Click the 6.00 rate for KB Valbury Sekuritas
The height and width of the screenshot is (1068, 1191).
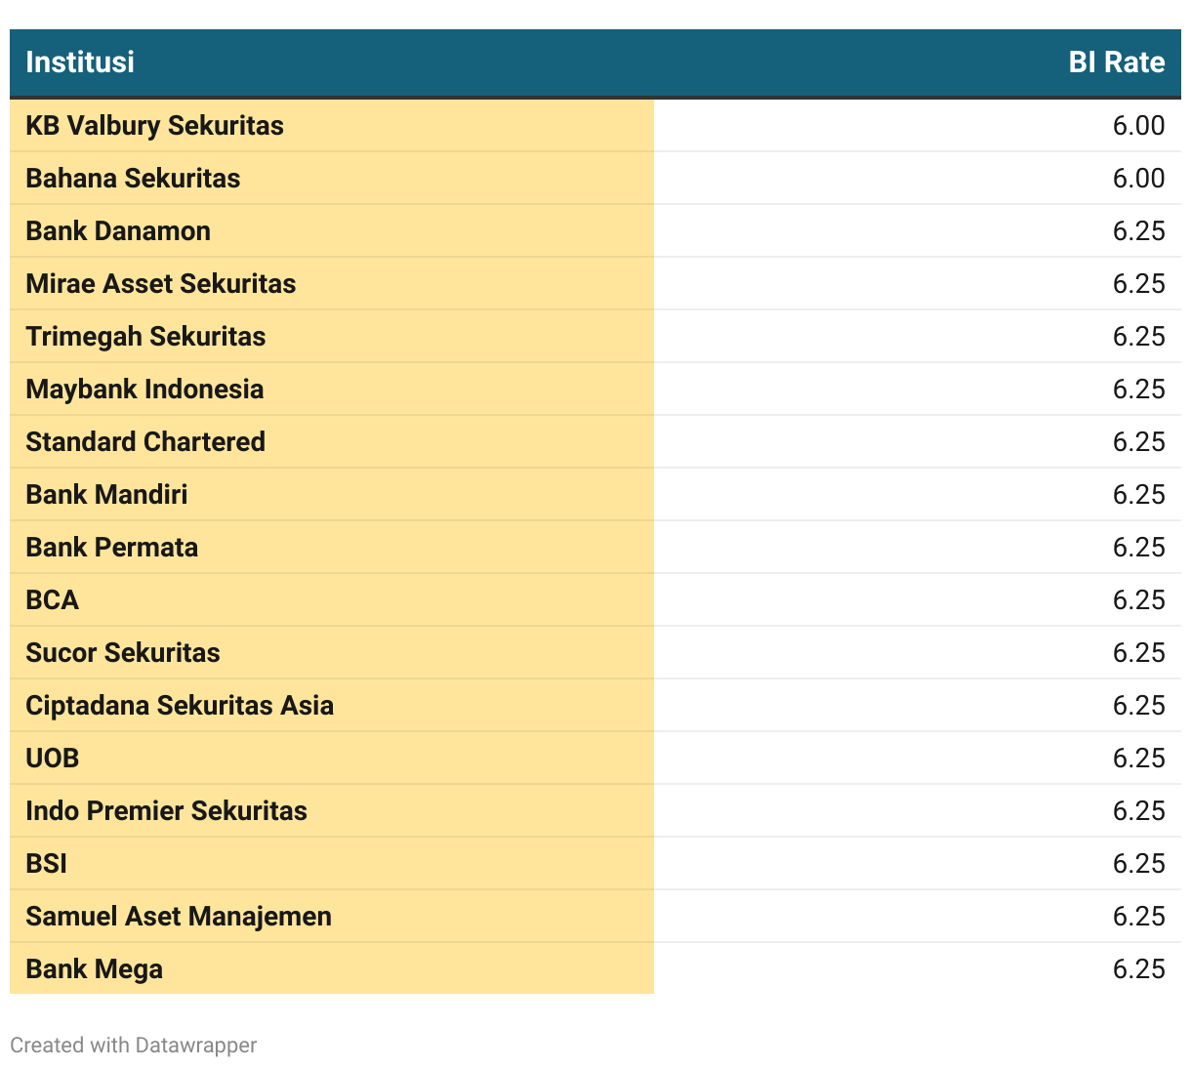1139,126
